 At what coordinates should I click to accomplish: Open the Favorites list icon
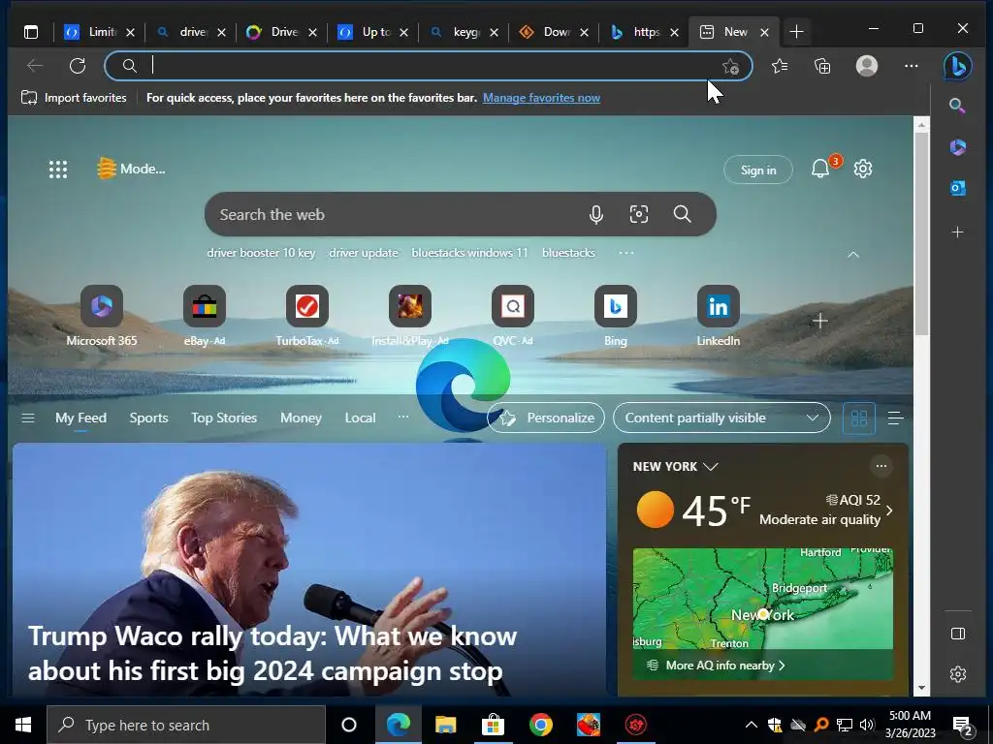coord(781,66)
